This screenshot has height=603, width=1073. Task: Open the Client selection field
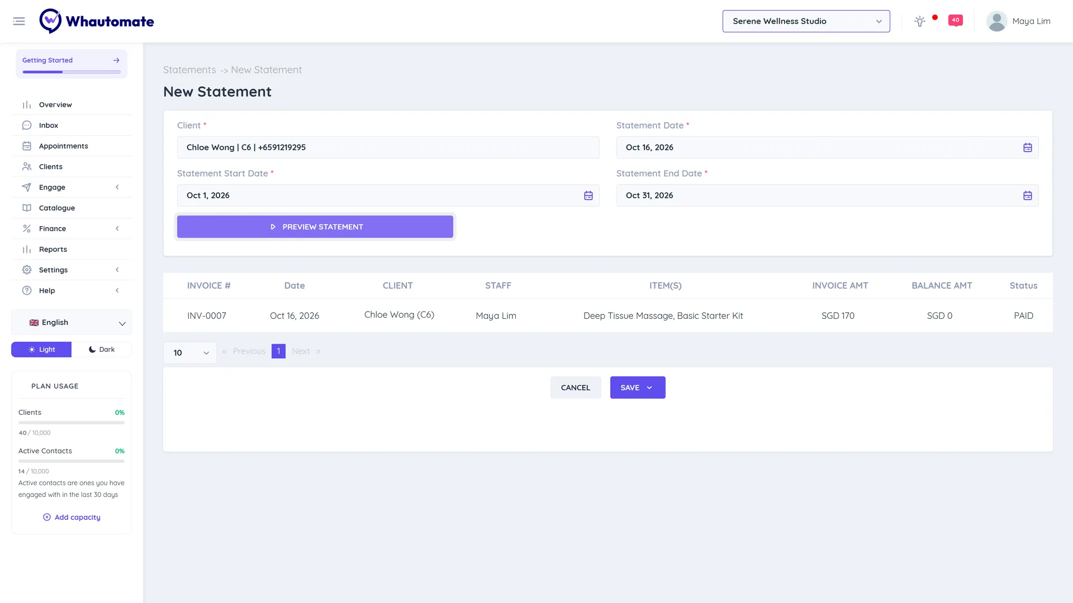388,147
